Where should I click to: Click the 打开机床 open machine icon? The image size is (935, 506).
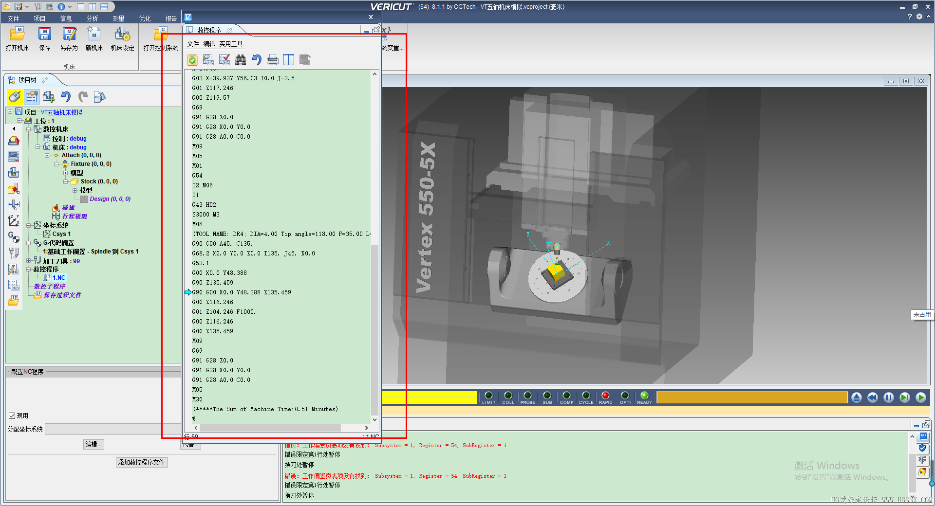click(x=17, y=35)
